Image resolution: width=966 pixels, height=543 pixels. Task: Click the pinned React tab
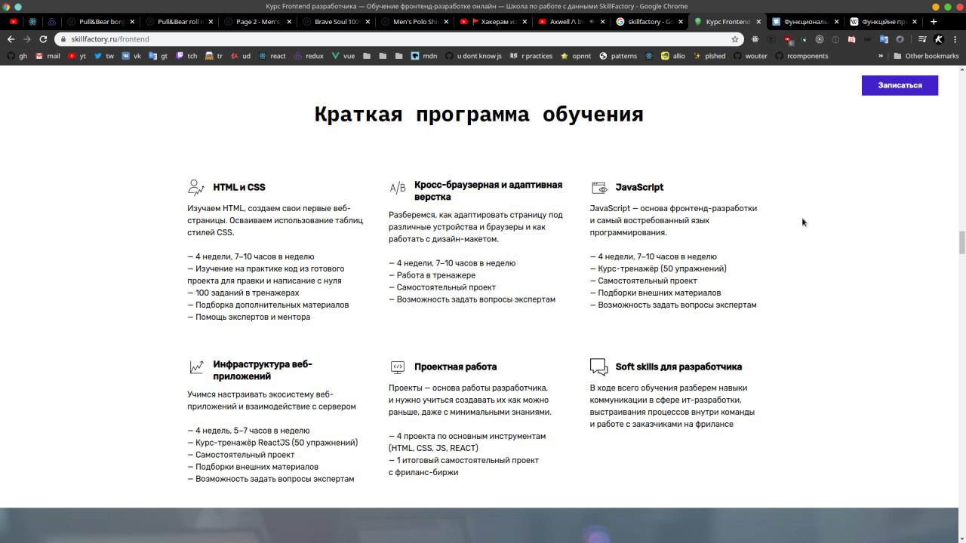(32, 22)
